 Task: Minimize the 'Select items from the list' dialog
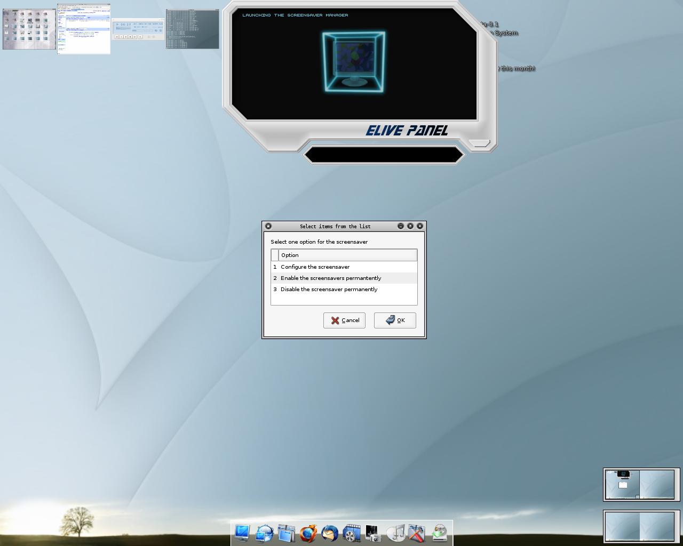click(401, 226)
